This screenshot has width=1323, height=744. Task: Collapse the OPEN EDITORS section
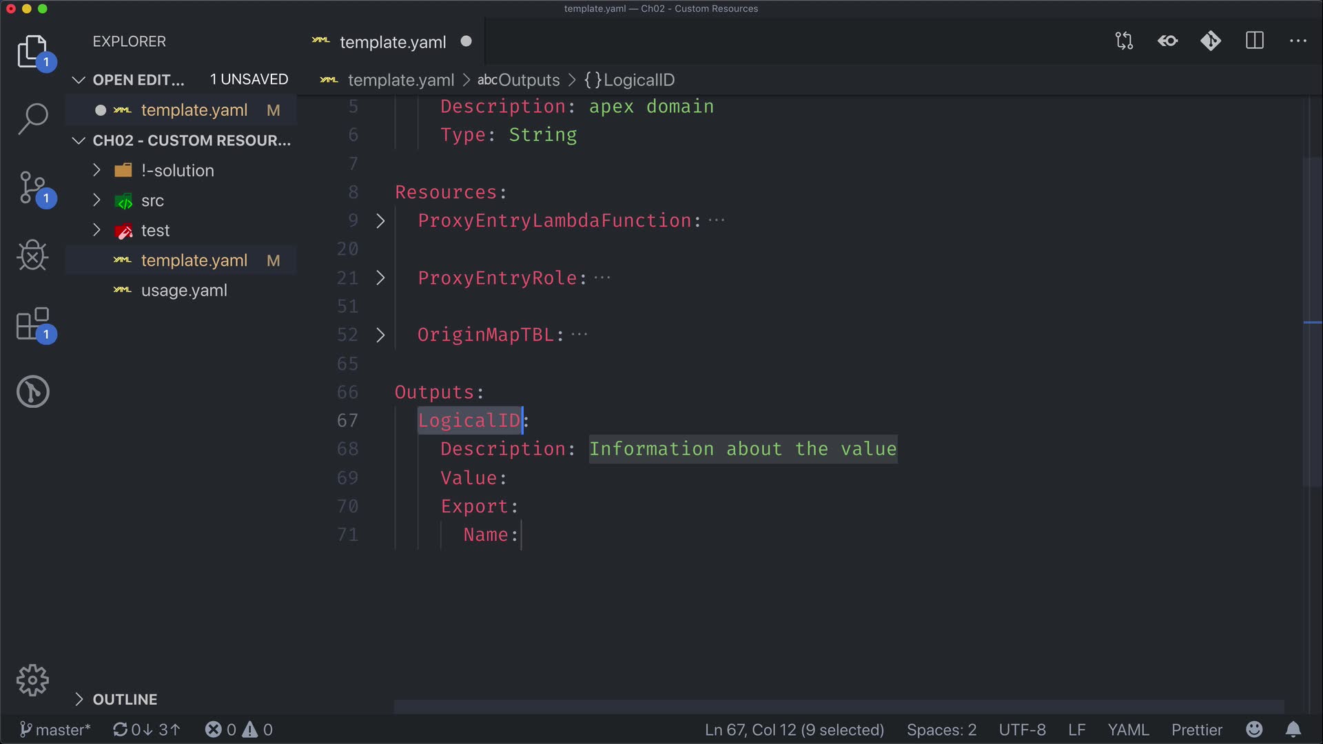[79, 80]
